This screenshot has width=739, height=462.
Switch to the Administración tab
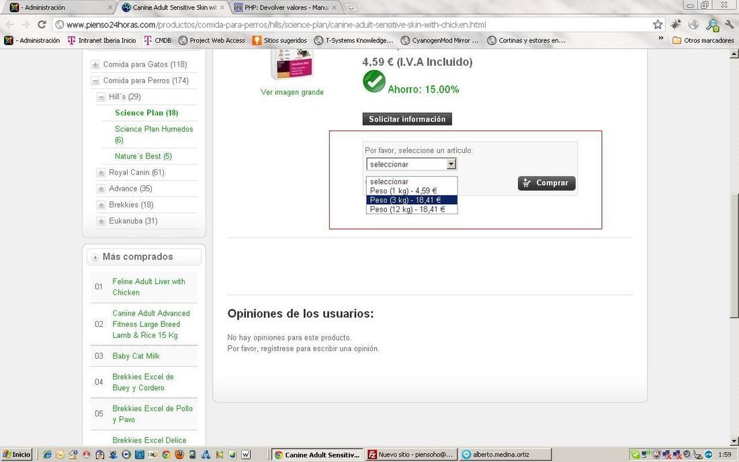[60, 7]
